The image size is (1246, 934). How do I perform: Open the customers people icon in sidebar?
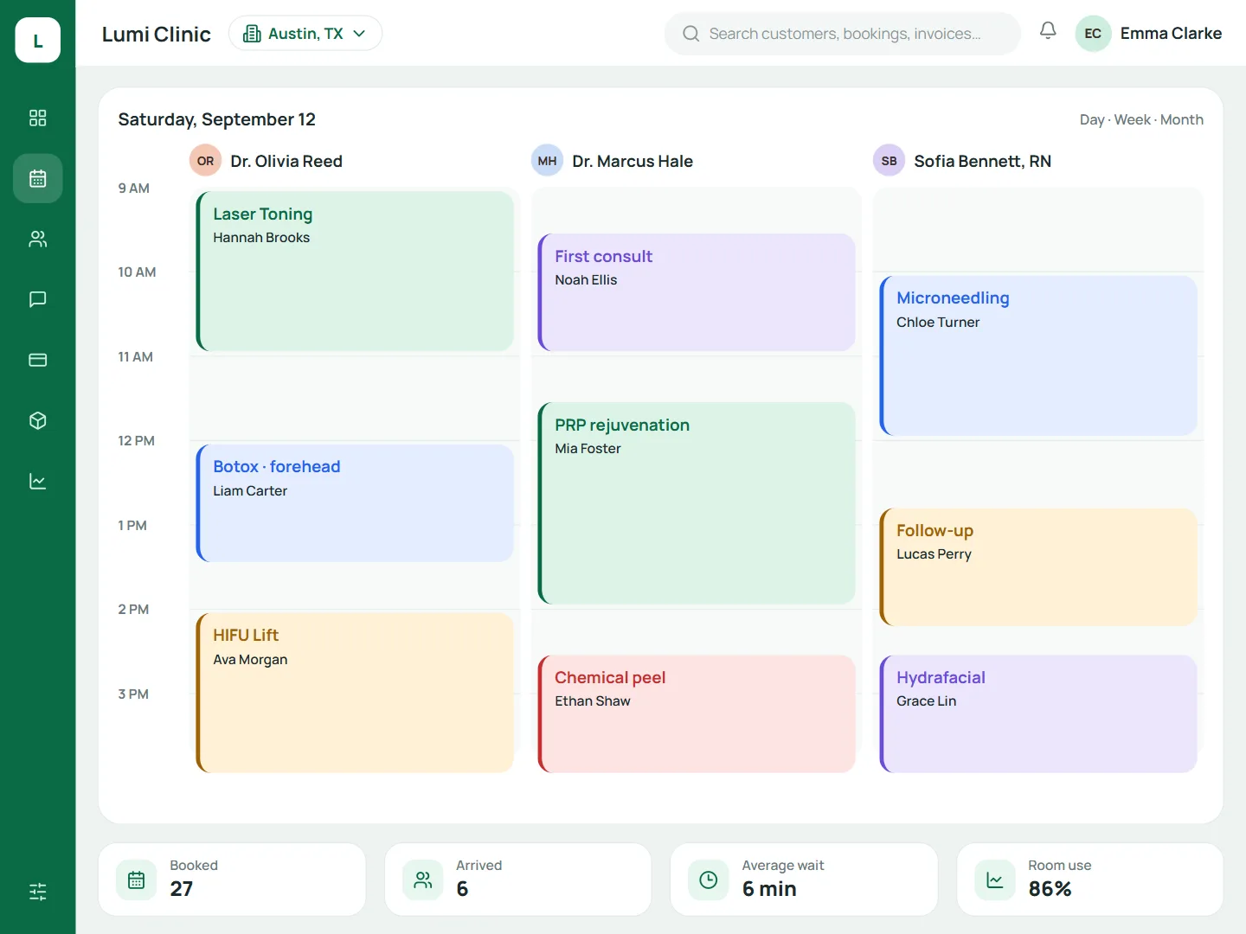click(37, 239)
